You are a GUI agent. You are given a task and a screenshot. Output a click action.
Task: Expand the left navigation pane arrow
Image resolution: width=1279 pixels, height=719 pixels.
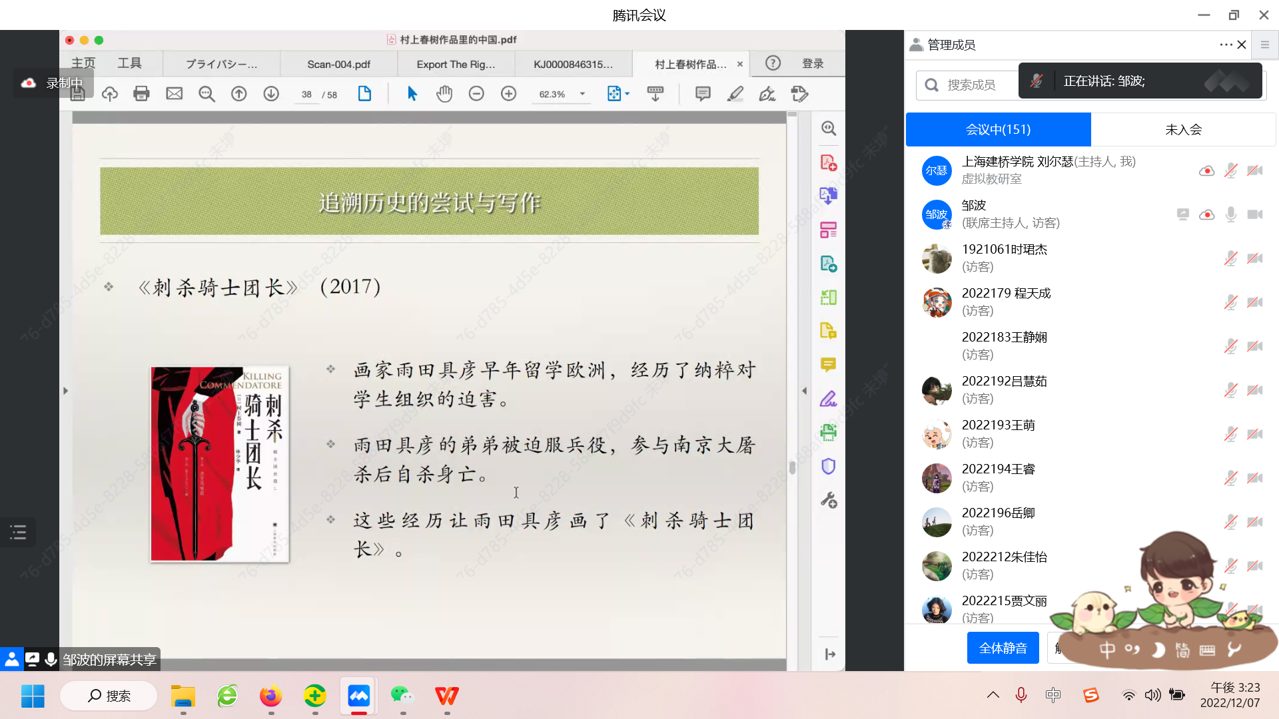(x=65, y=391)
